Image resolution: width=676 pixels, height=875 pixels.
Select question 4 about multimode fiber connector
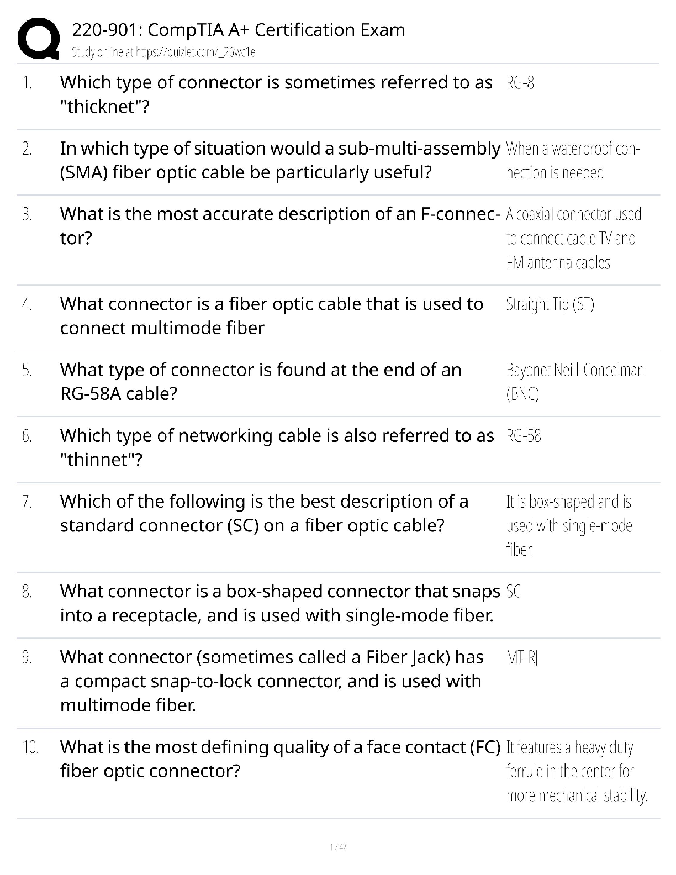[271, 315]
